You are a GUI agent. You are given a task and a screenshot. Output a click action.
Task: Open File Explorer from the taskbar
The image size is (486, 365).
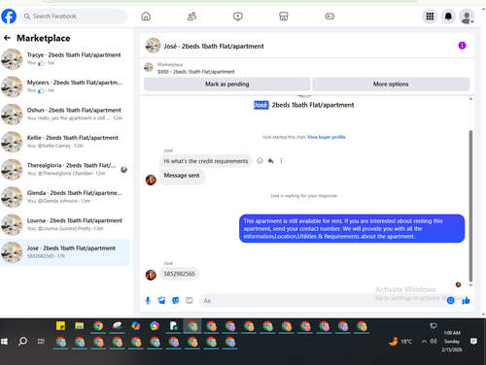tap(80, 325)
